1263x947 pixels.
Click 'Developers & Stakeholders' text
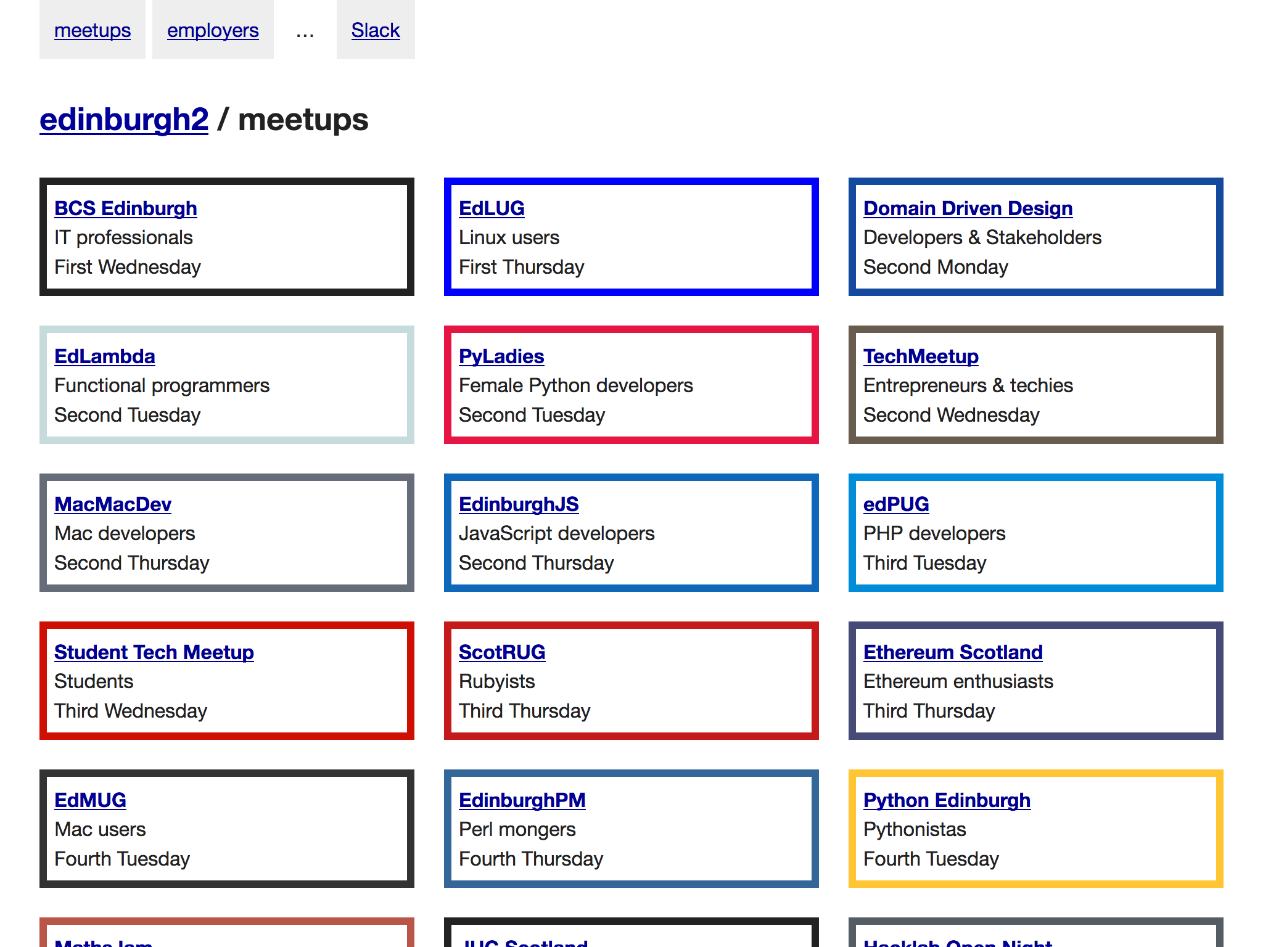[x=982, y=237]
